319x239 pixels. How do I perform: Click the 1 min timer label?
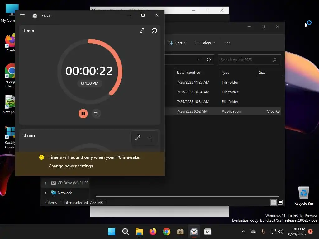(29, 31)
